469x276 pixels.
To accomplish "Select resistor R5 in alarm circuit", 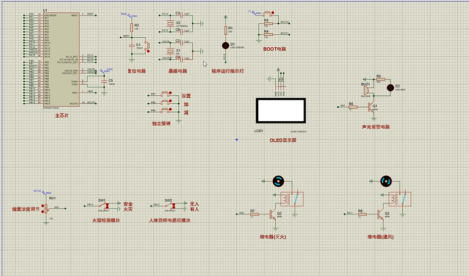I will [381, 80].
